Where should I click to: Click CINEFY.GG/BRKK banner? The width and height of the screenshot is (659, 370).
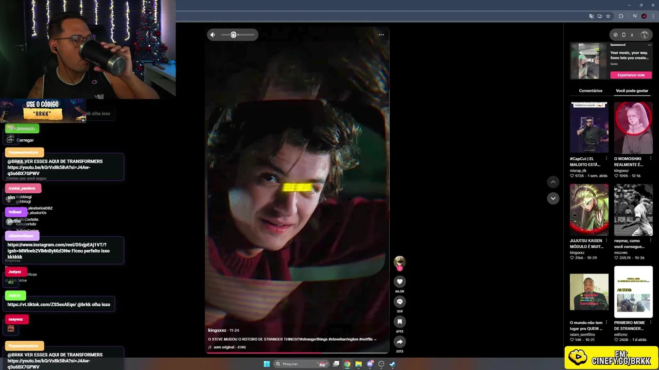(x=611, y=358)
